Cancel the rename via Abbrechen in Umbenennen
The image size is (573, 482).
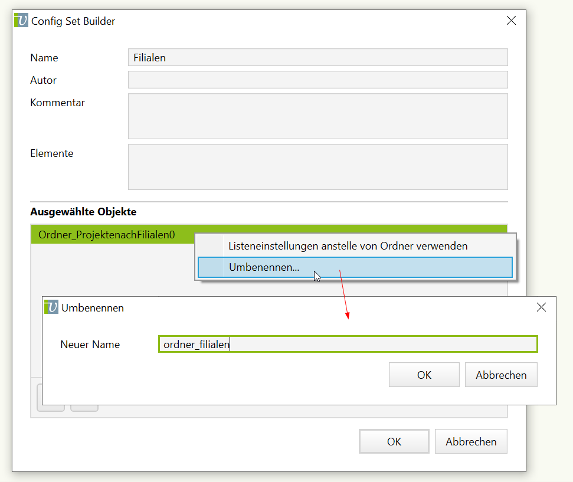coord(501,375)
